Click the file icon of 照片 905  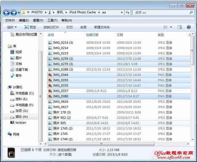pos(50,123)
